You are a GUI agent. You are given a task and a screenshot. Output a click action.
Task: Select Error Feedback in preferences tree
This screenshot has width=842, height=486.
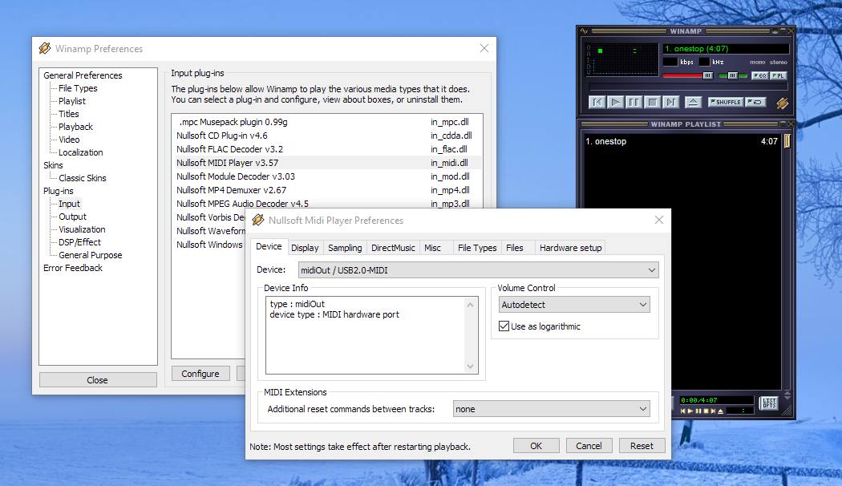(72, 268)
